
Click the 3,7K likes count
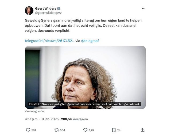(91, 130)
